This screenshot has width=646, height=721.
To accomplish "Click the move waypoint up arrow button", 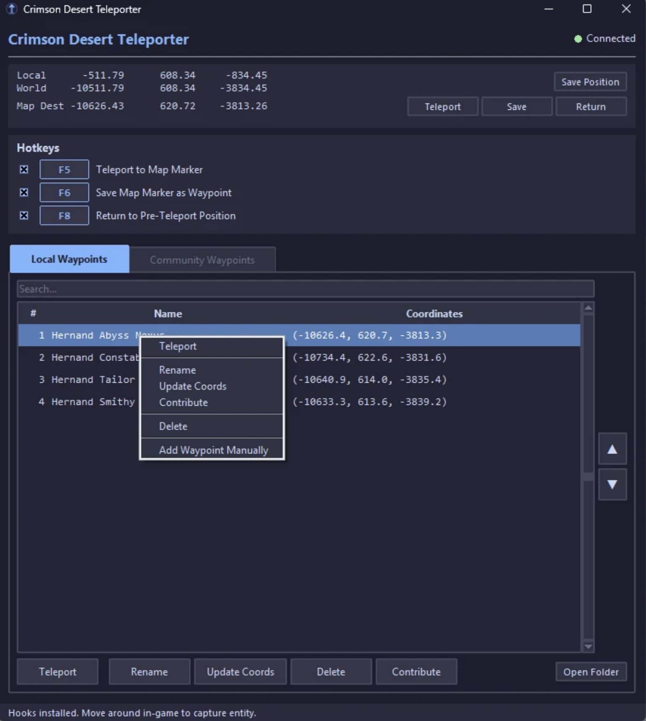I will 612,449.
